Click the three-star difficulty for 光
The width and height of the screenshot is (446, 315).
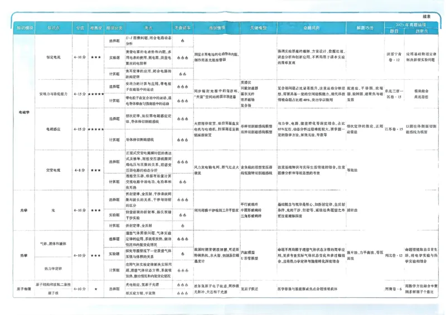click(96, 210)
